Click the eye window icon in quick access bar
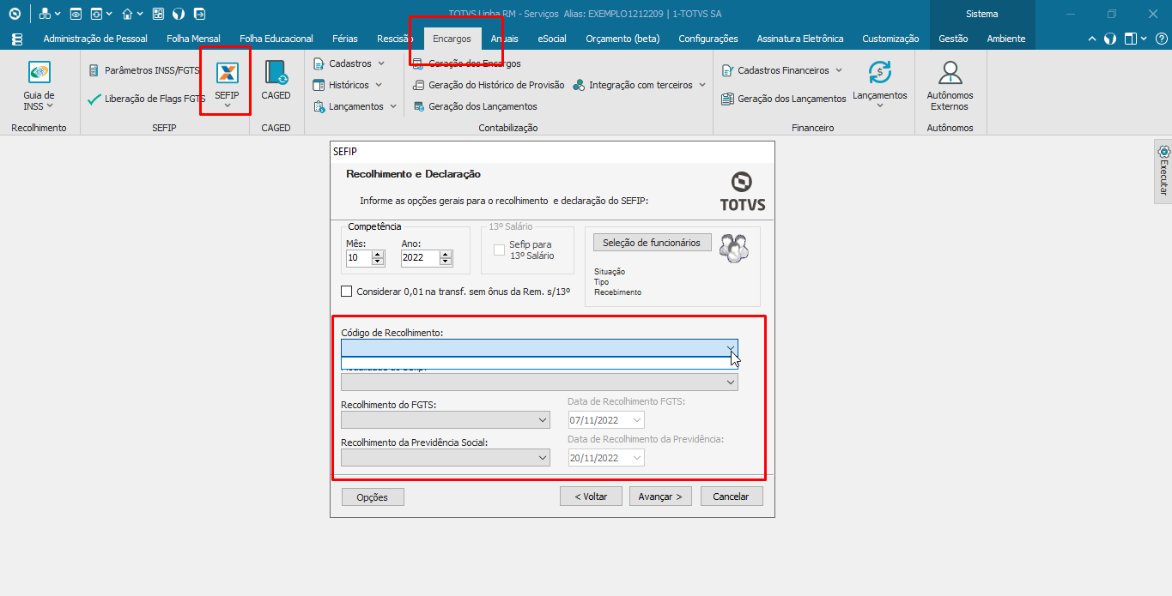 pos(76,14)
